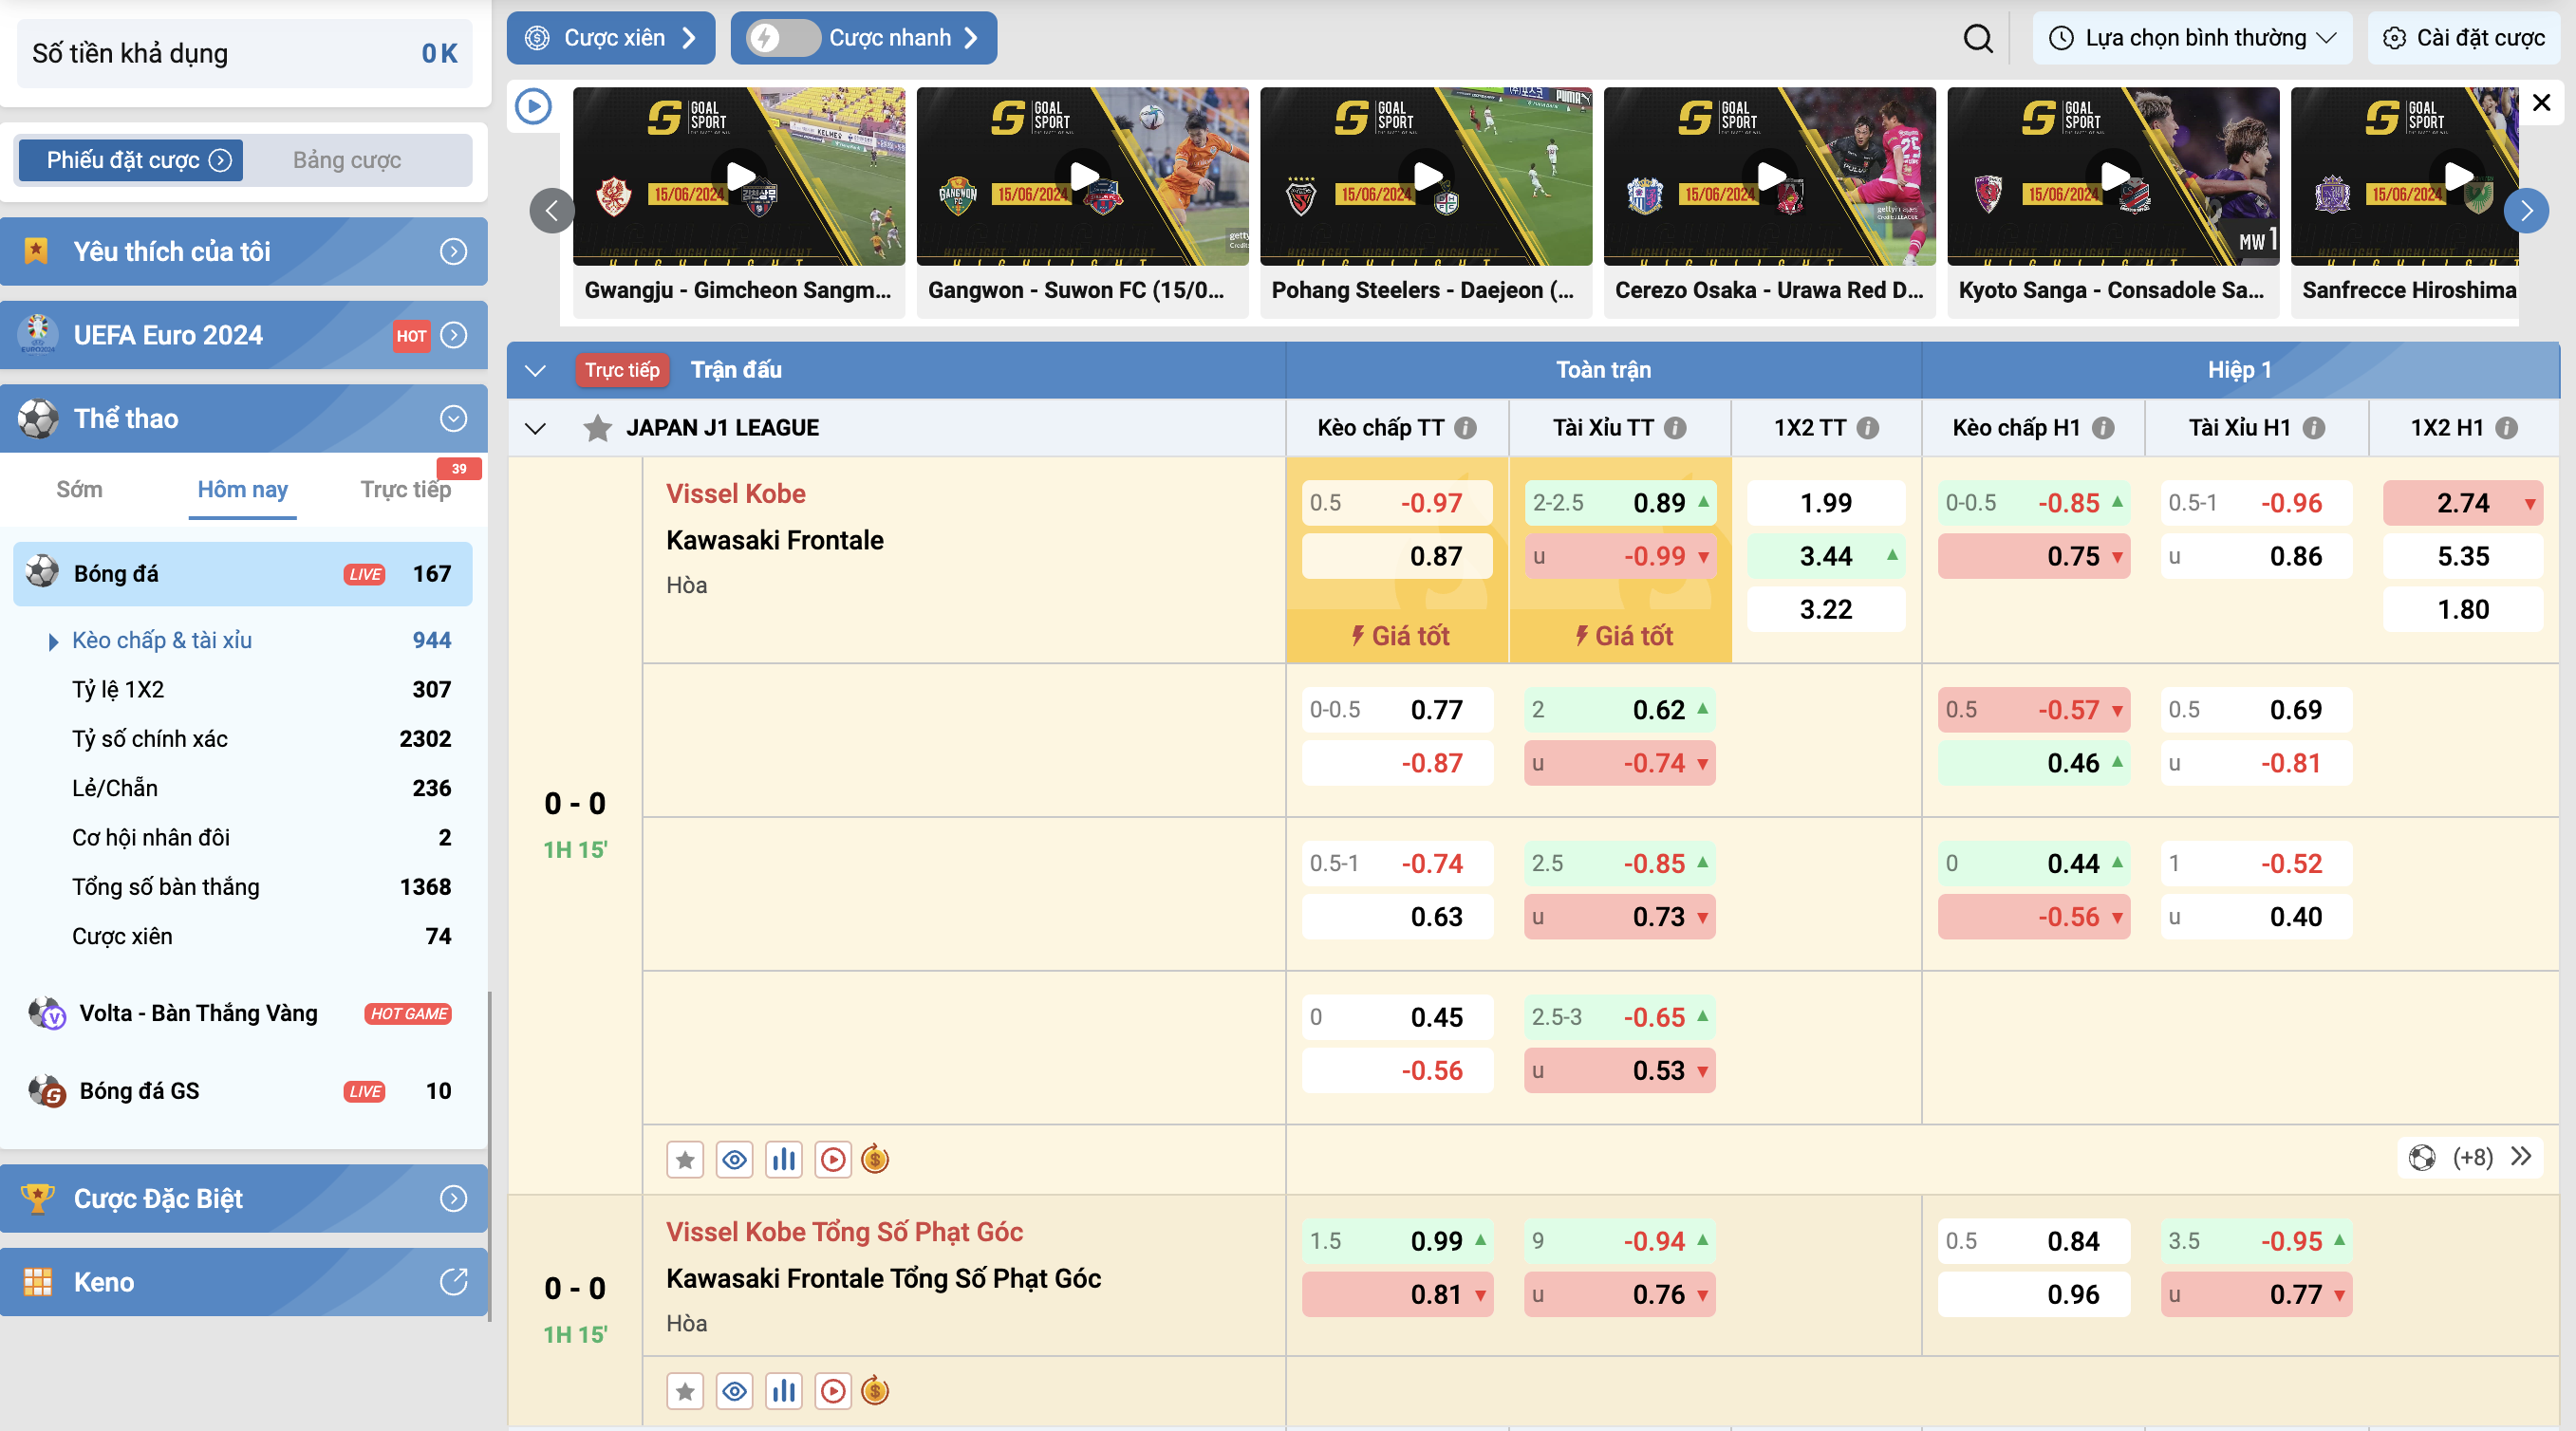Image resolution: width=2576 pixels, height=1431 pixels.
Task: Favorite the JAPAN J1 LEAGUE star
Action: [597, 428]
